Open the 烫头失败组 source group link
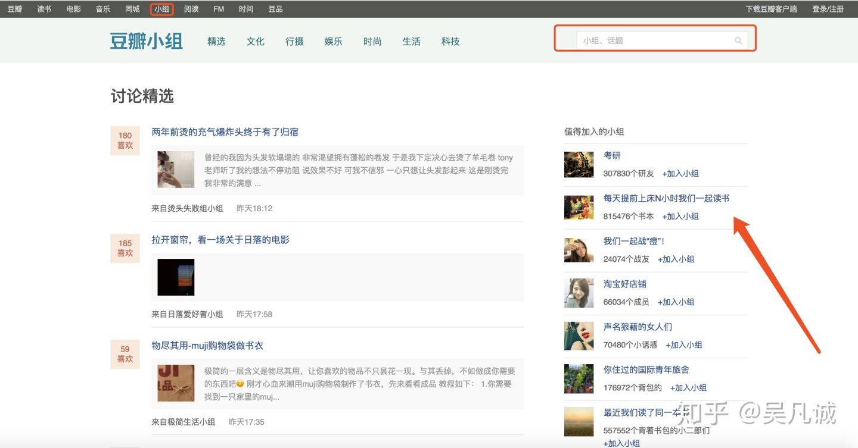 (x=187, y=208)
